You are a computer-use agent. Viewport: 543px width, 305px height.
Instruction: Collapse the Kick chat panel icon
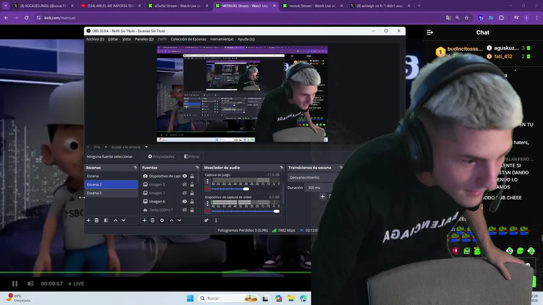(x=430, y=33)
